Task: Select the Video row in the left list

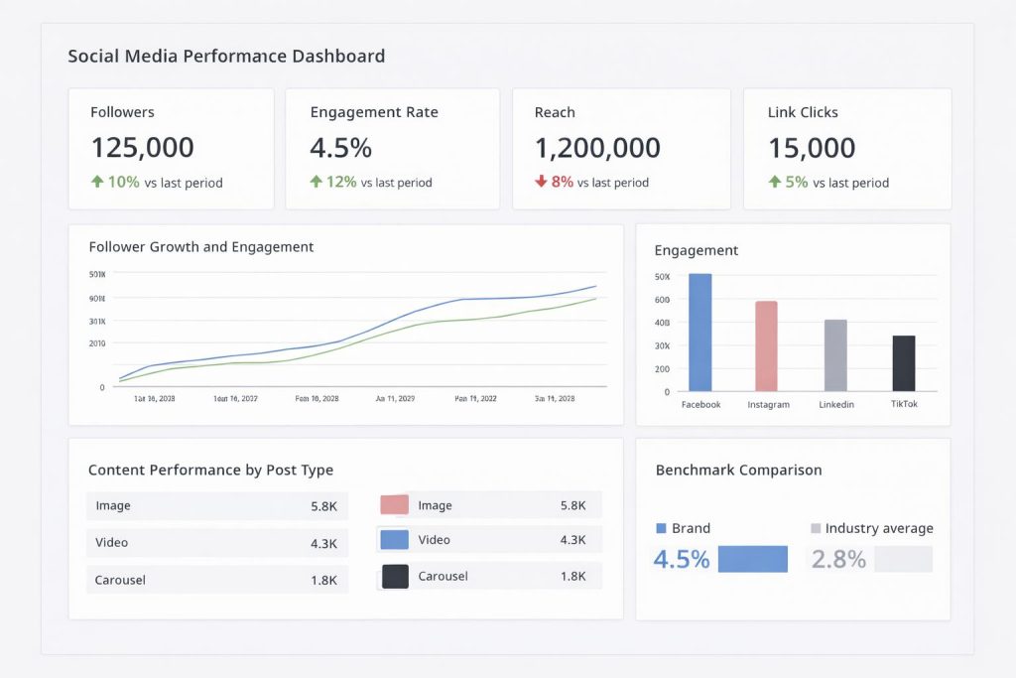Action: point(217,543)
